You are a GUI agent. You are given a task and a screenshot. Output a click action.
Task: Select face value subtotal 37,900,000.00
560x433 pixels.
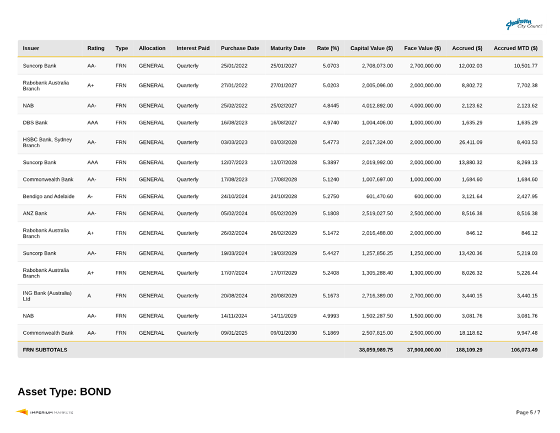coord(424,350)
